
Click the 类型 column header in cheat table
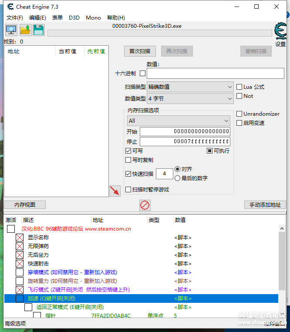click(x=160, y=220)
